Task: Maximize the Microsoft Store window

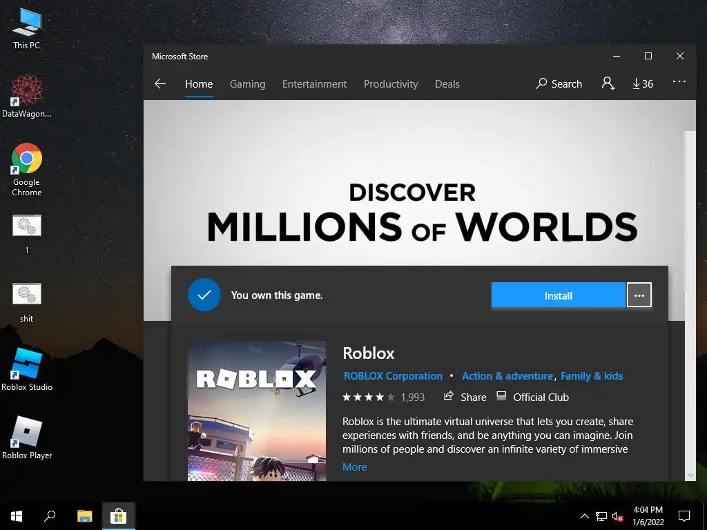Action: [x=648, y=56]
